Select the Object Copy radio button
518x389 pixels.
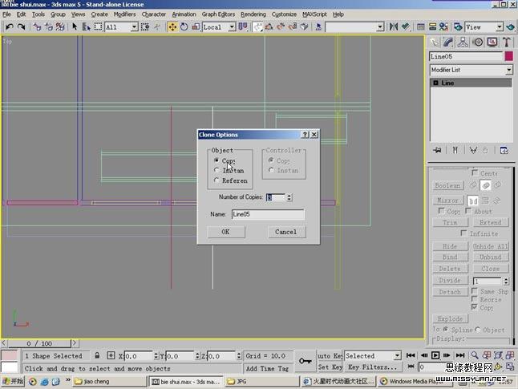pos(217,160)
